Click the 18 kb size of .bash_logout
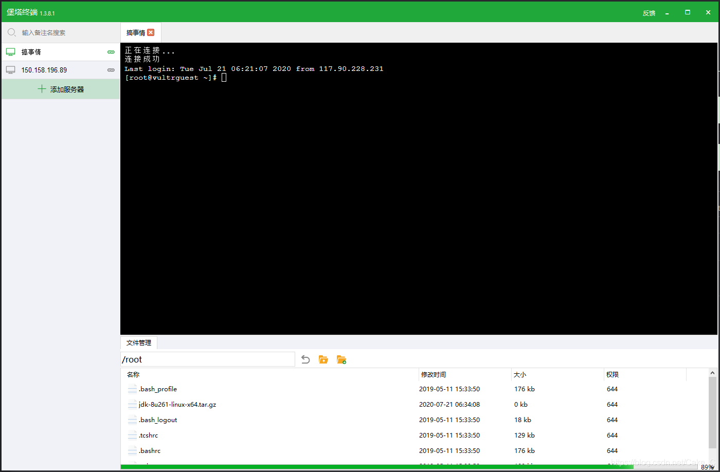This screenshot has width=720, height=472. (523, 420)
